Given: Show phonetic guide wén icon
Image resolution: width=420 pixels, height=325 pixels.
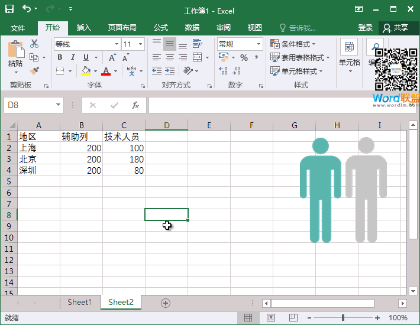Looking at the screenshot, I should (x=131, y=71).
